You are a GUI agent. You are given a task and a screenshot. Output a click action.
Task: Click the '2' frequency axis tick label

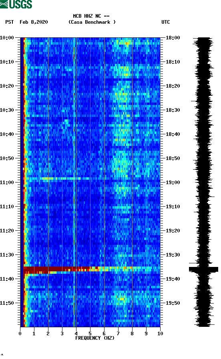48,334
